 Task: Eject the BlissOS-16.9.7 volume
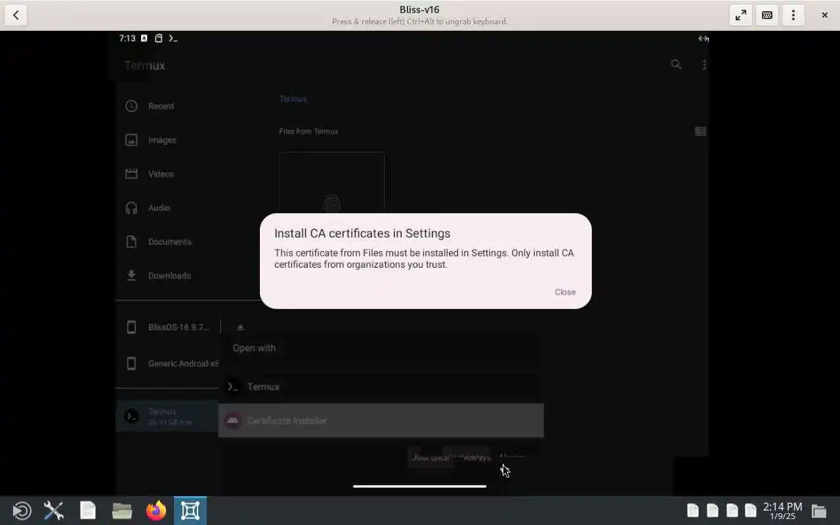click(240, 327)
